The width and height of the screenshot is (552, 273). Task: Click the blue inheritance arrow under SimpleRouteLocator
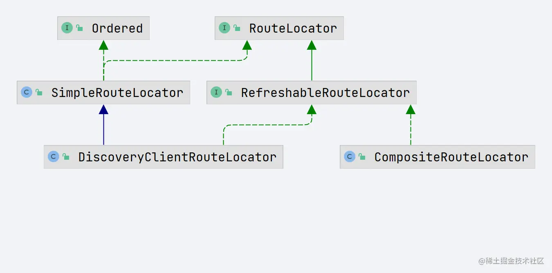(103, 125)
